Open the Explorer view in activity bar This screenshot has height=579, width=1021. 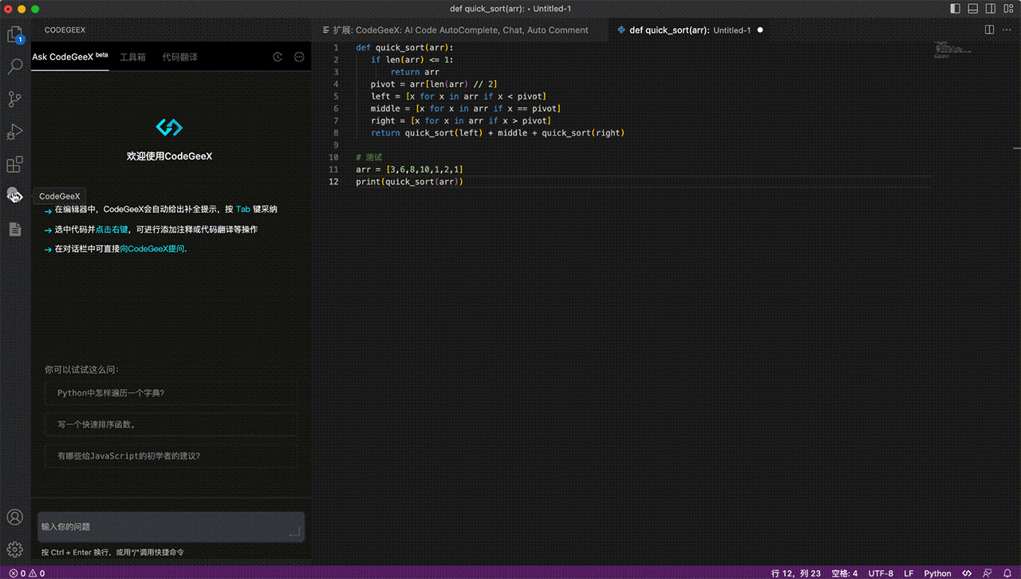tap(14, 35)
